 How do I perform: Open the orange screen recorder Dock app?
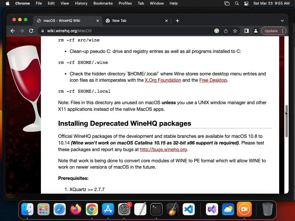pos(244,209)
